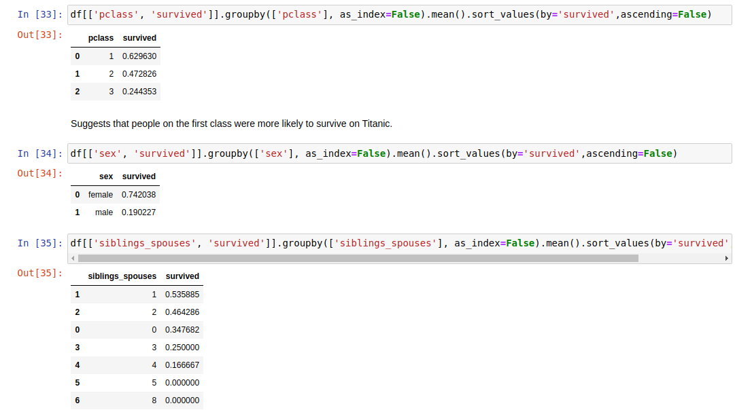This screenshot has width=735, height=410.
Task: Click the value 0.190227
Action: pos(139,212)
